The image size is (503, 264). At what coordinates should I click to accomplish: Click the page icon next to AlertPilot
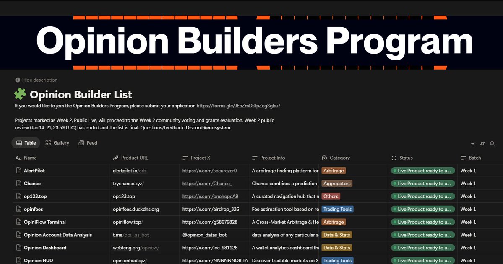point(18,171)
